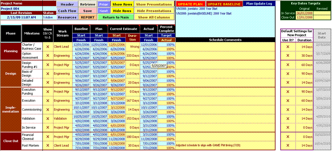Screen dimensions: 332x151
Task: Select In Service original date 06/01/2008
Action: coord(304,13)
